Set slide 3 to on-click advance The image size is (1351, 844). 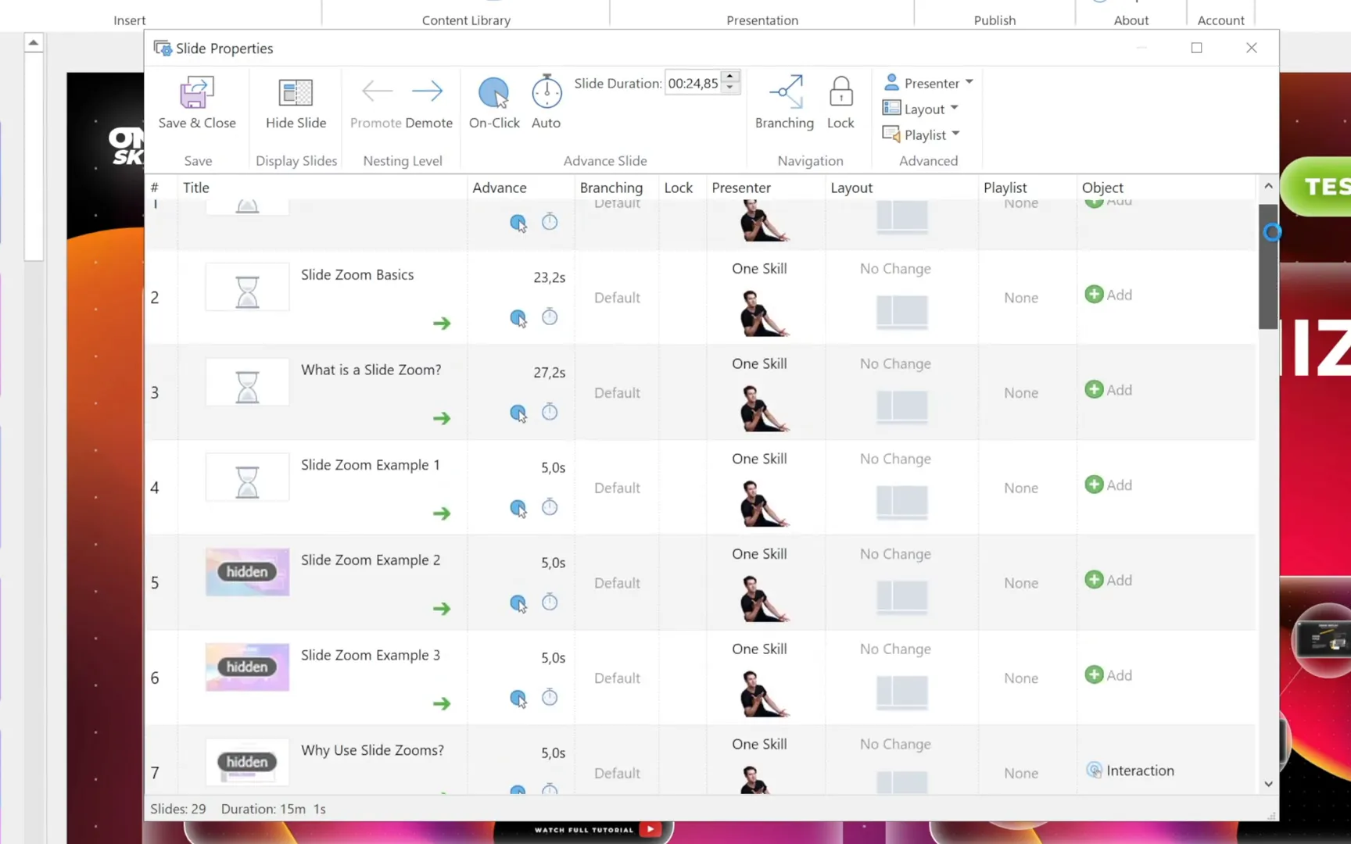518,413
